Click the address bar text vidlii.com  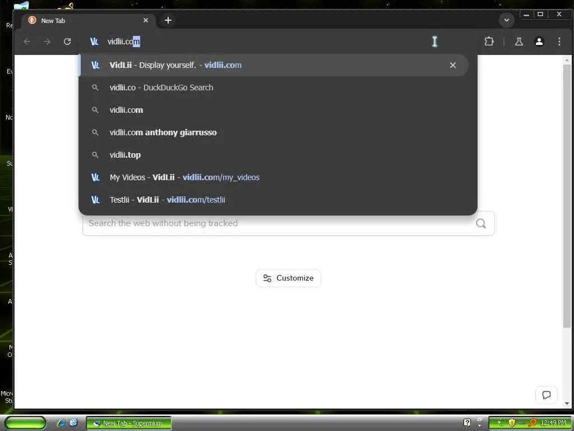pyautogui.click(x=124, y=42)
